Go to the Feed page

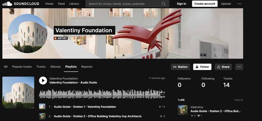[61, 4]
